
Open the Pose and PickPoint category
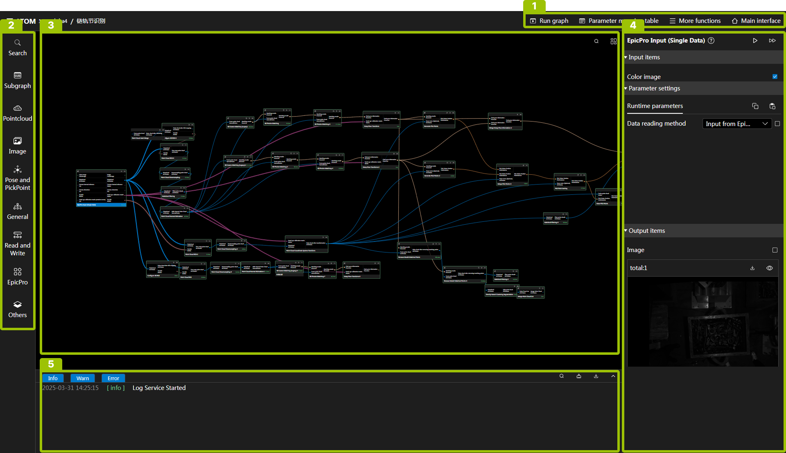click(x=17, y=178)
